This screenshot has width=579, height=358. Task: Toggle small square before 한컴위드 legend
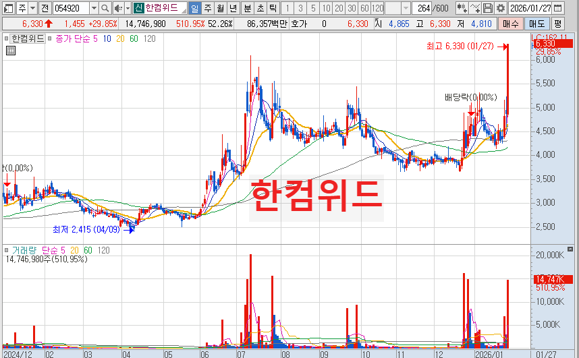[x=6, y=38]
